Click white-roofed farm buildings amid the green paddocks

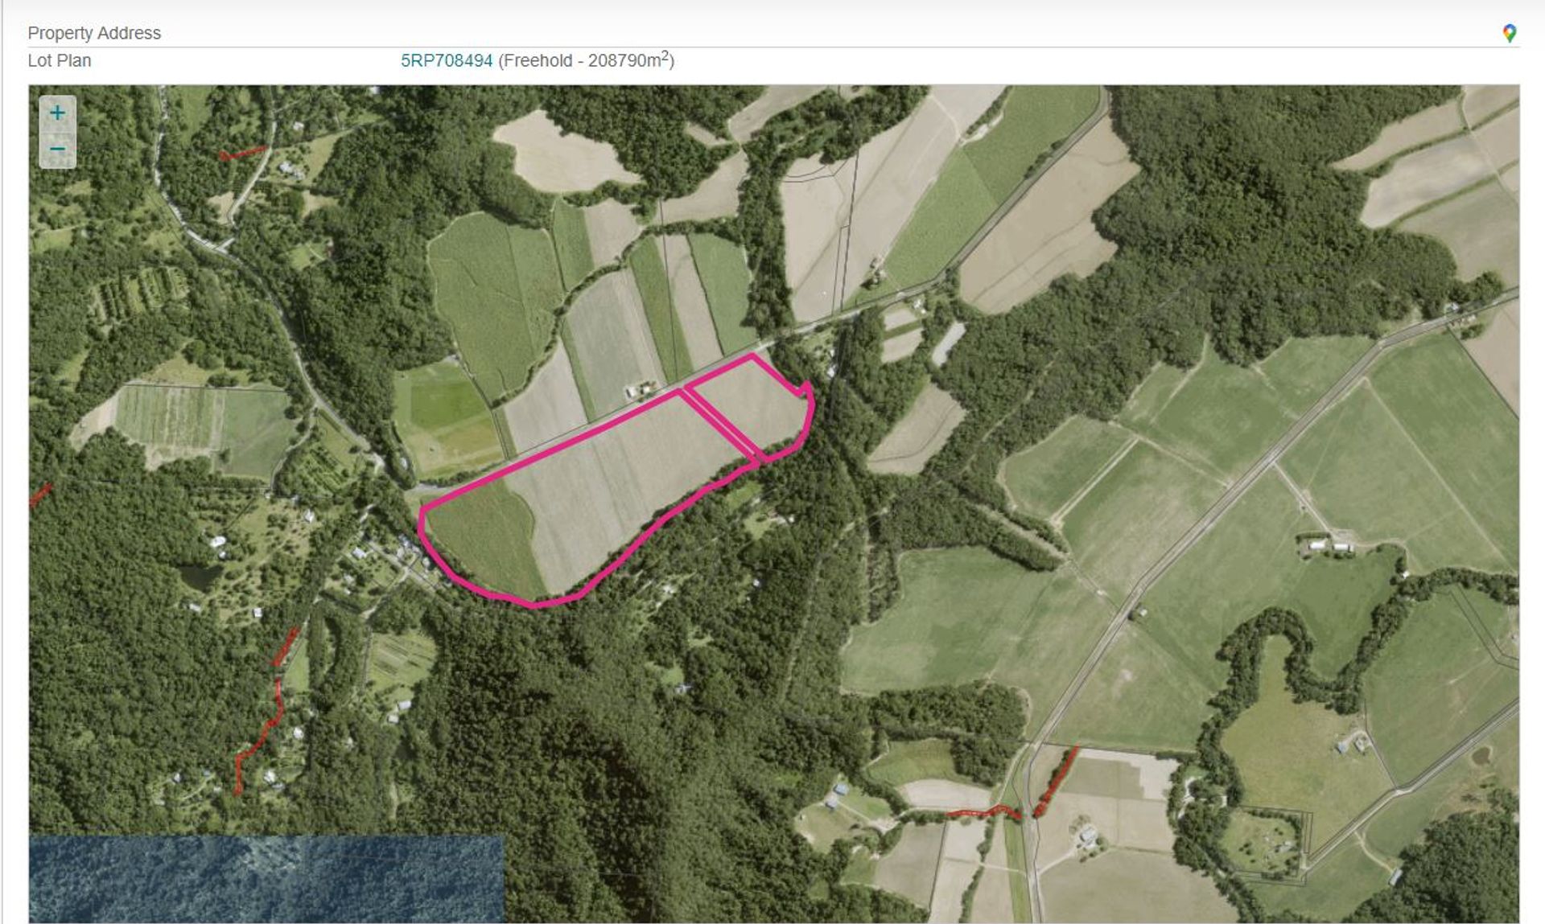tap(1328, 545)
